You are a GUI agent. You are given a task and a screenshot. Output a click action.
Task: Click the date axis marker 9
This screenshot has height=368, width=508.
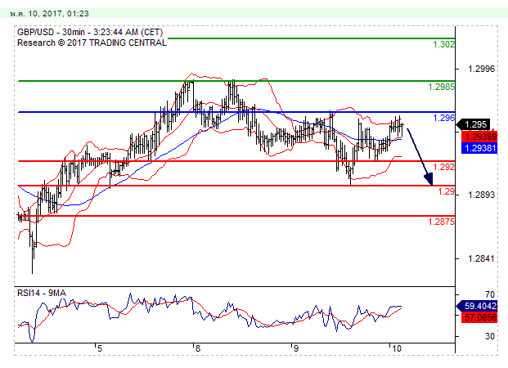[296, 348]
